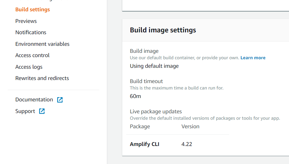Click the external link icon beside Documentation
This screenshot has height=164, width=289.
click(x=60, y=100)
